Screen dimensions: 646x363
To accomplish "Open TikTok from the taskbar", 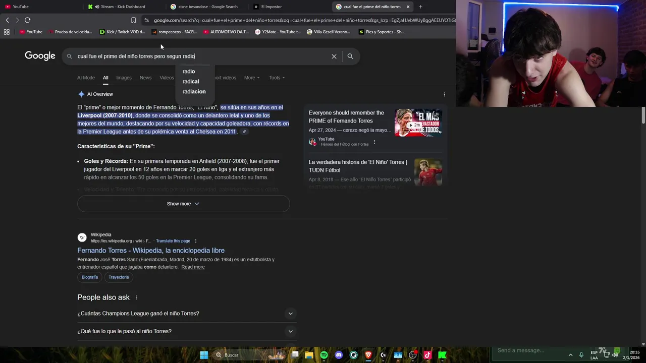I will [x=427, y=355].
